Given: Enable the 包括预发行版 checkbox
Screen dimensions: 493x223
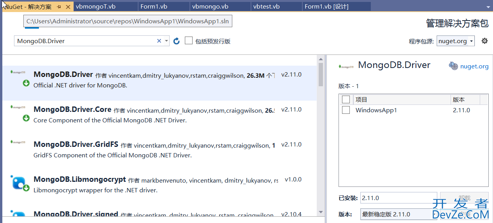Looking at the screenshot, I should click(x=189, y=40).
